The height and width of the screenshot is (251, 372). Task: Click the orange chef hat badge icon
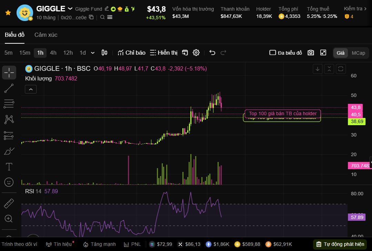coord(120,9)
